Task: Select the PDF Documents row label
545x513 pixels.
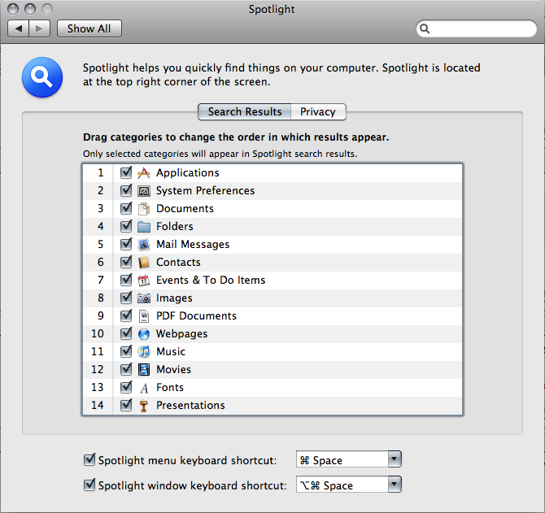Action: click(196, 316)
